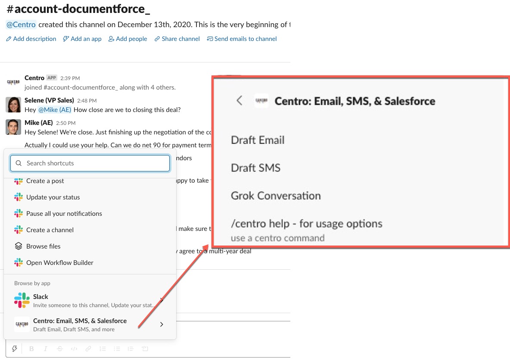
Task: Click the Slack icon beside Update your status
Action: (19, 197)
